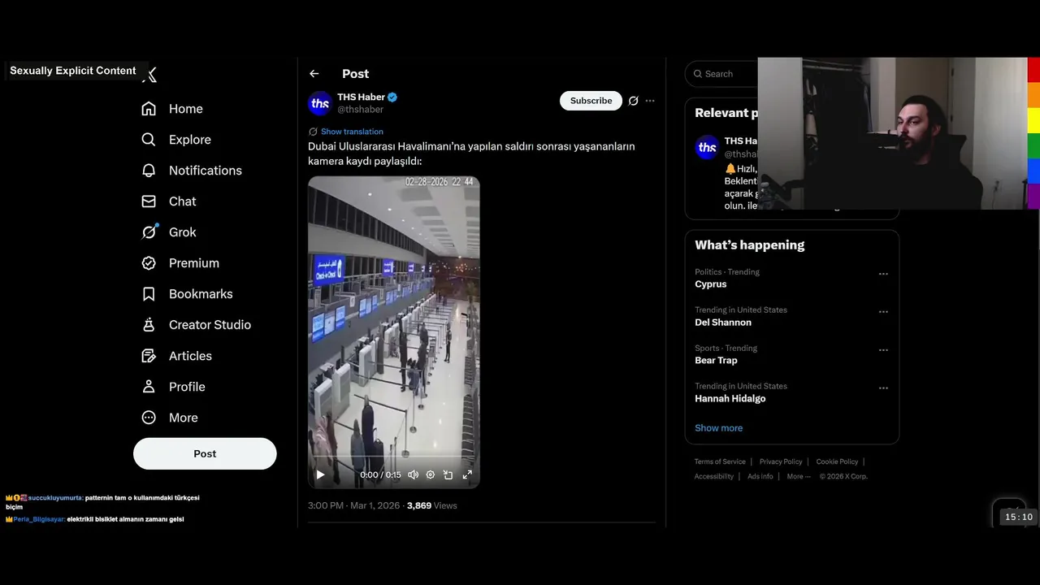This screenshot has height=585, width=1040.
Task: Click the Profile person icon
Action: (x=149, y=387)
